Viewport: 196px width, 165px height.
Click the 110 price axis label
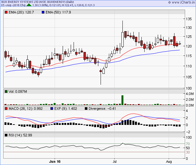click(x=189, y=66)
